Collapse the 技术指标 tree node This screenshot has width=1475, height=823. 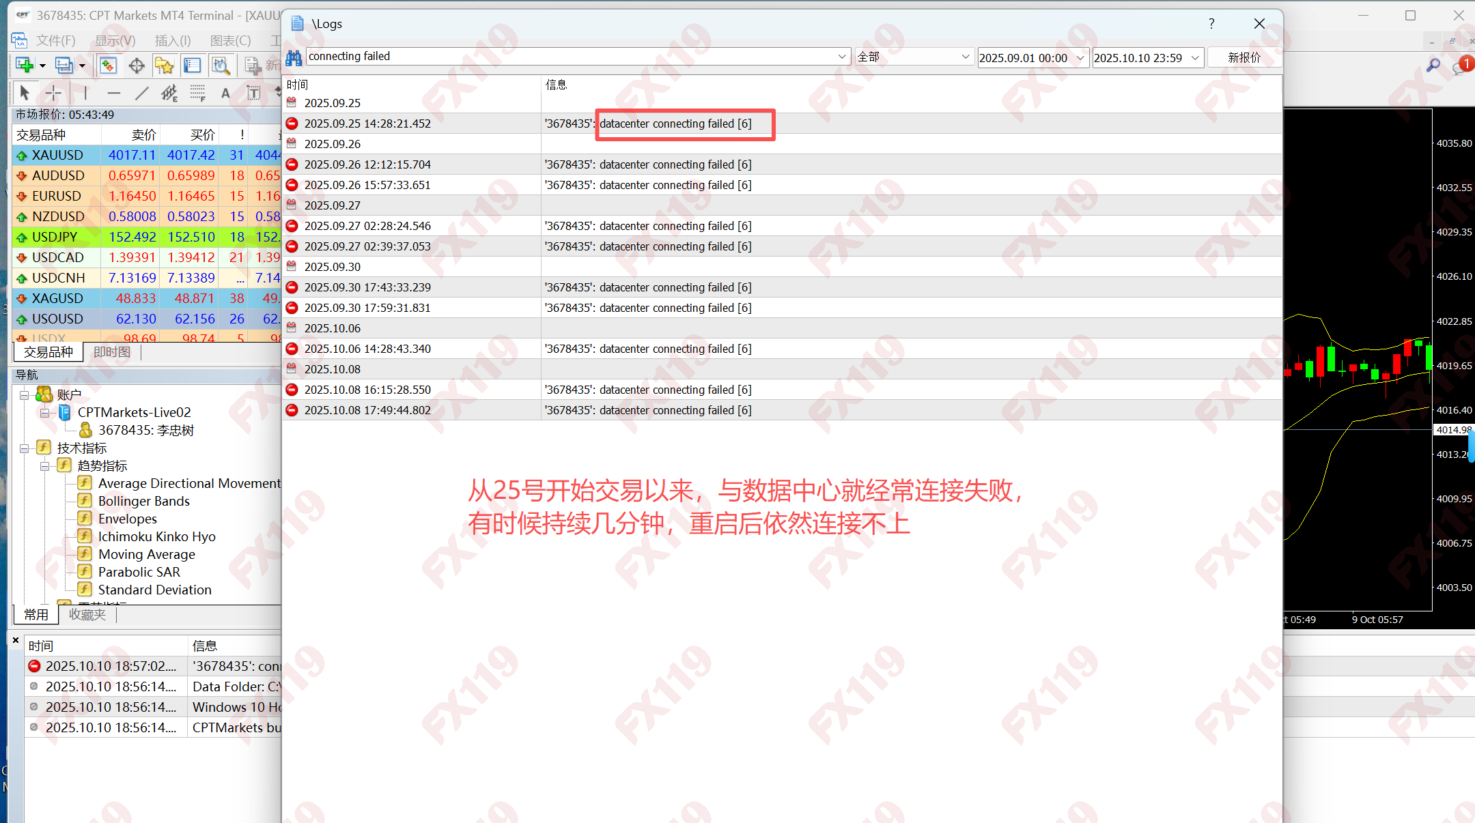tap(25, 448)
